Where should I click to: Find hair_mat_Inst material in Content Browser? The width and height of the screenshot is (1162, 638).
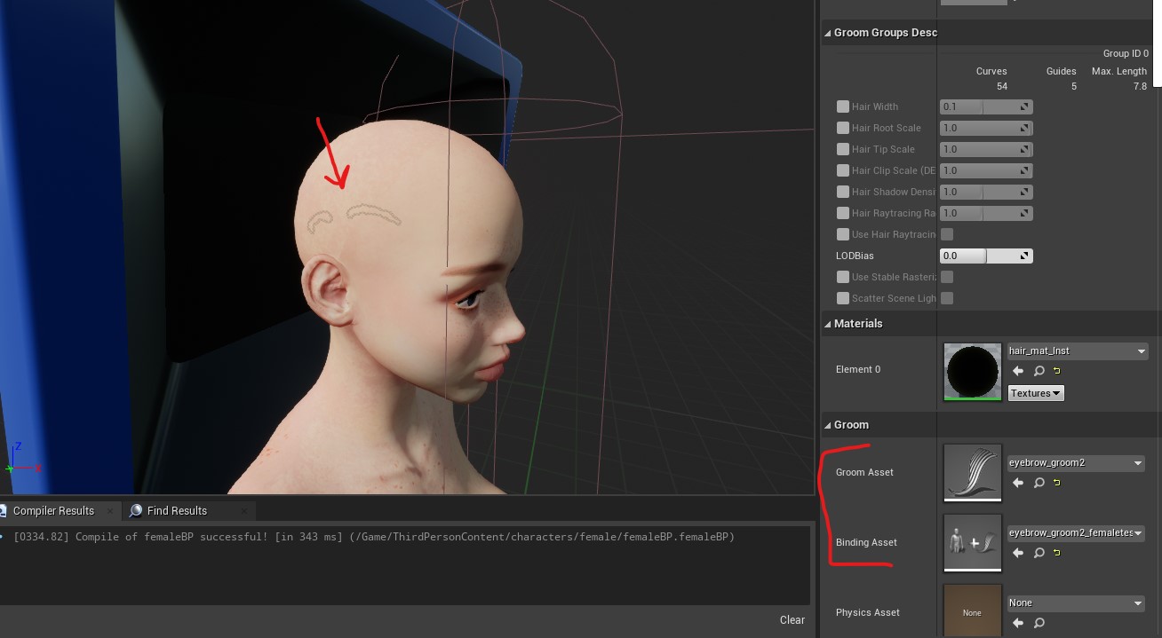tap(1039, 371)
